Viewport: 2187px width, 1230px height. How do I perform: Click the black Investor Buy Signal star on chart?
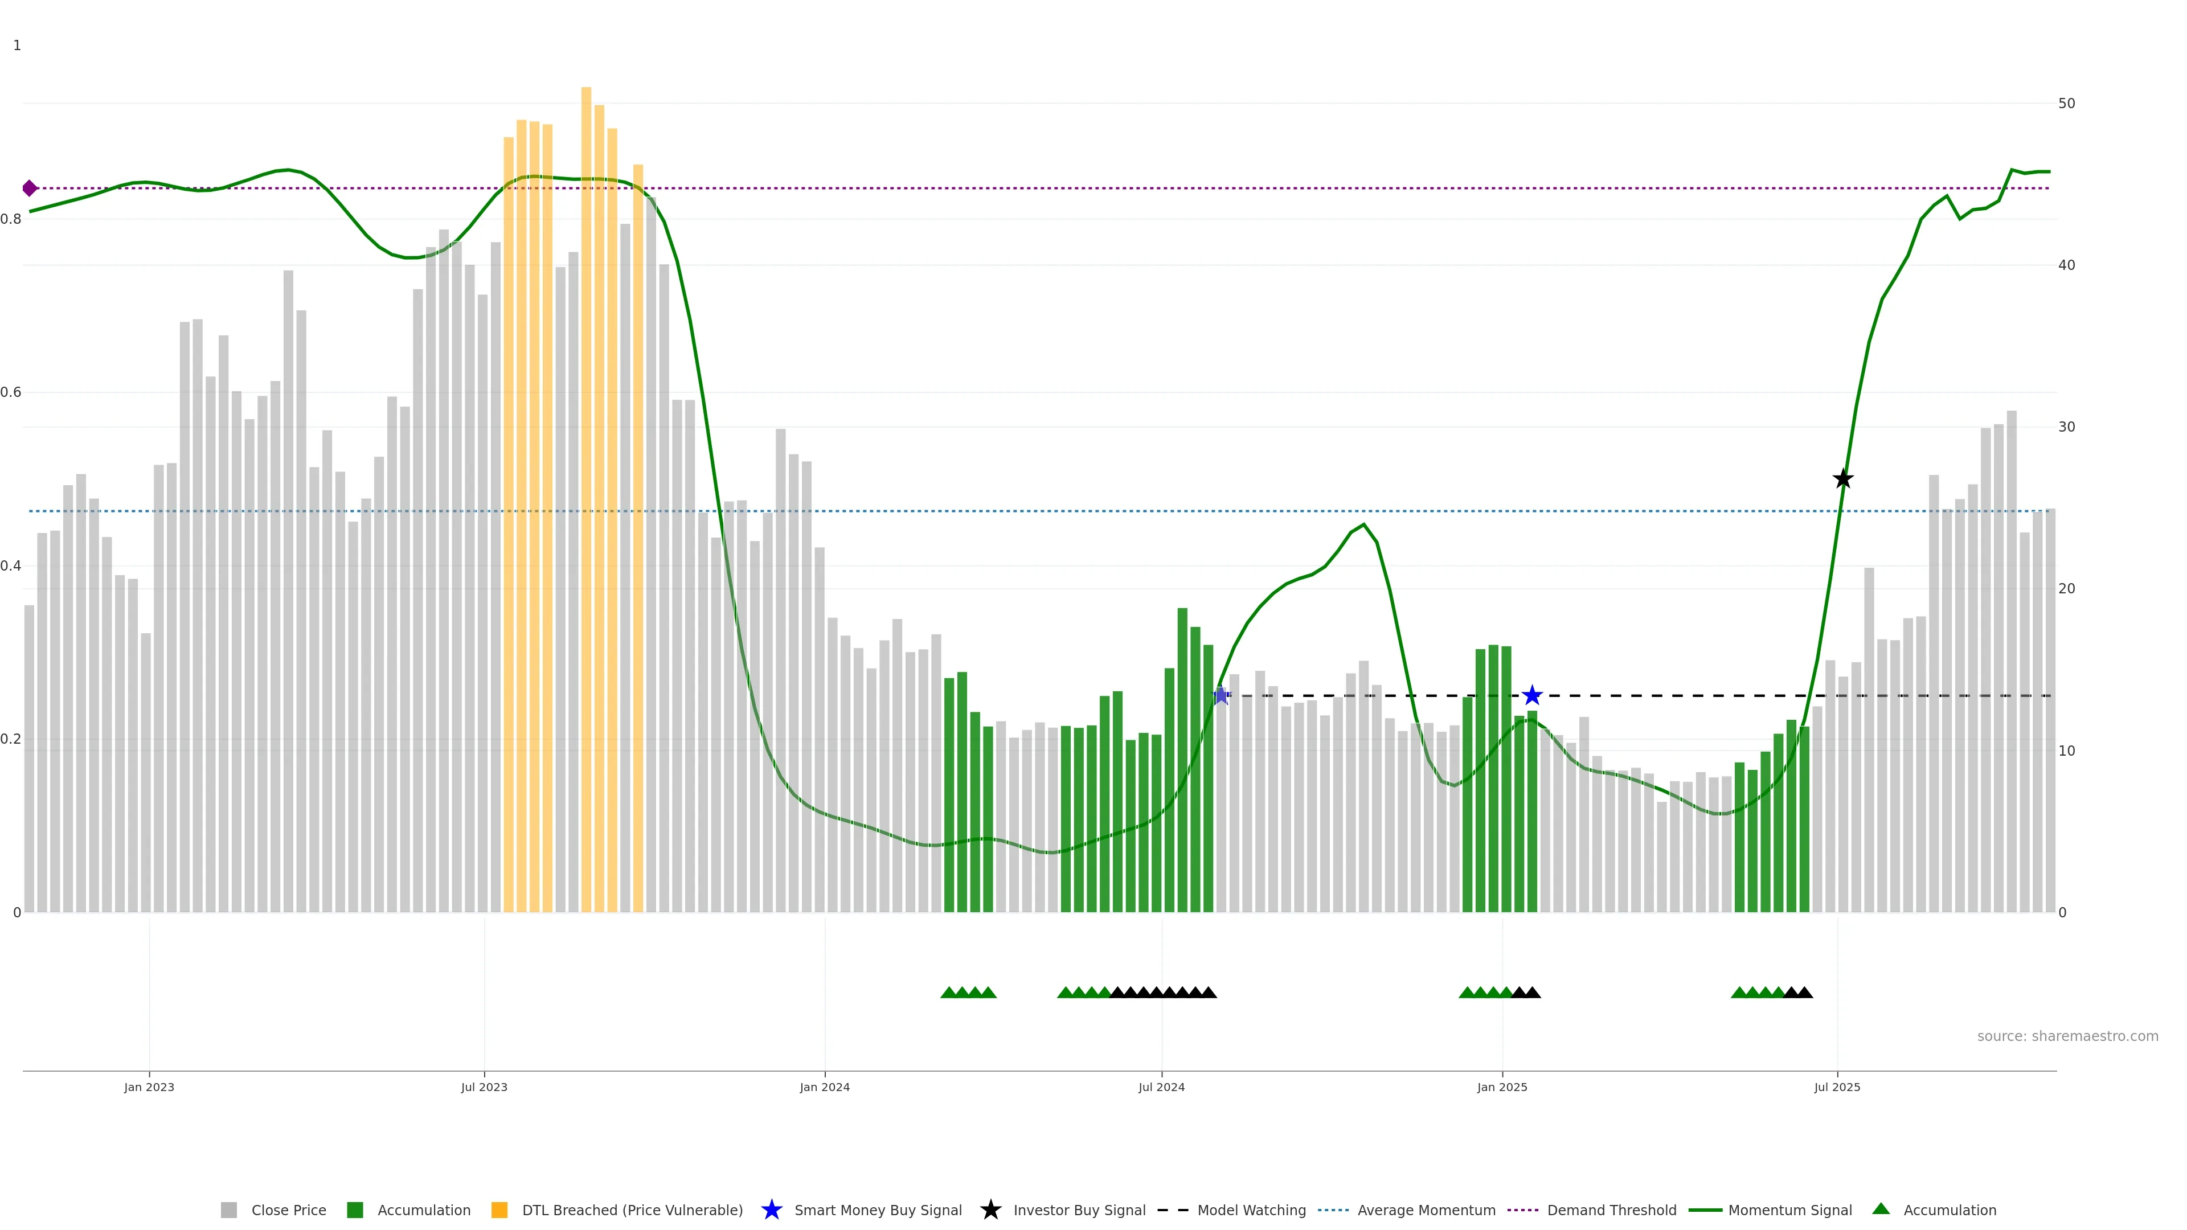1842,479
